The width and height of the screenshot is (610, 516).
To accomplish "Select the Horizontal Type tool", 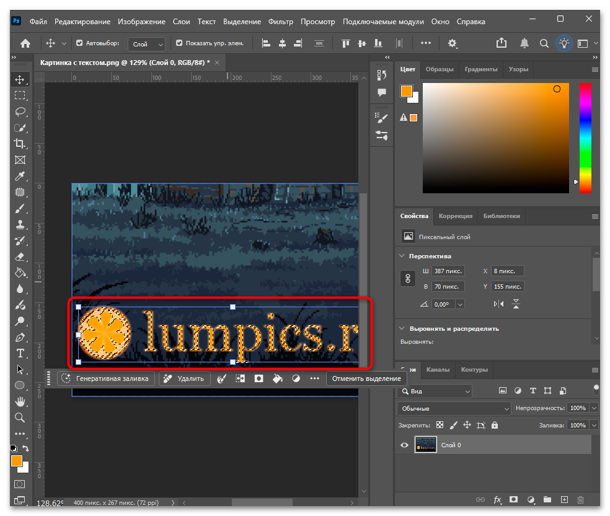I will [x=20, y=354].
